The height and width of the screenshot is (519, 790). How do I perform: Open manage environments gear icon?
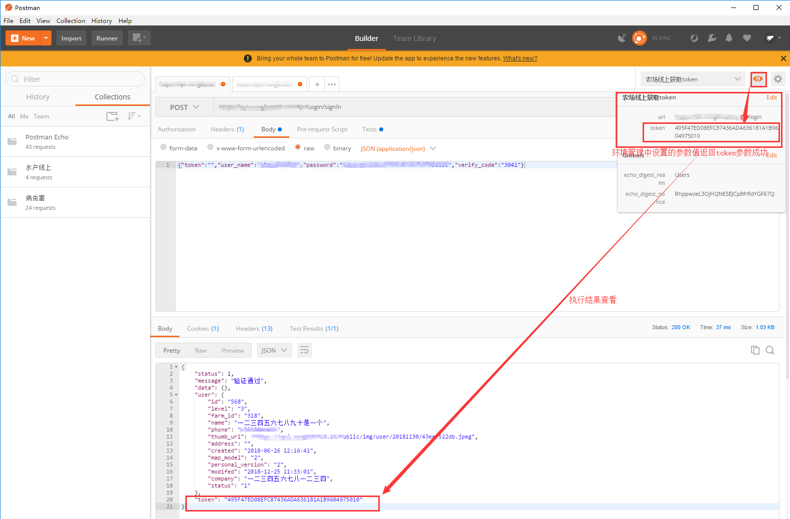pos(778,79)
